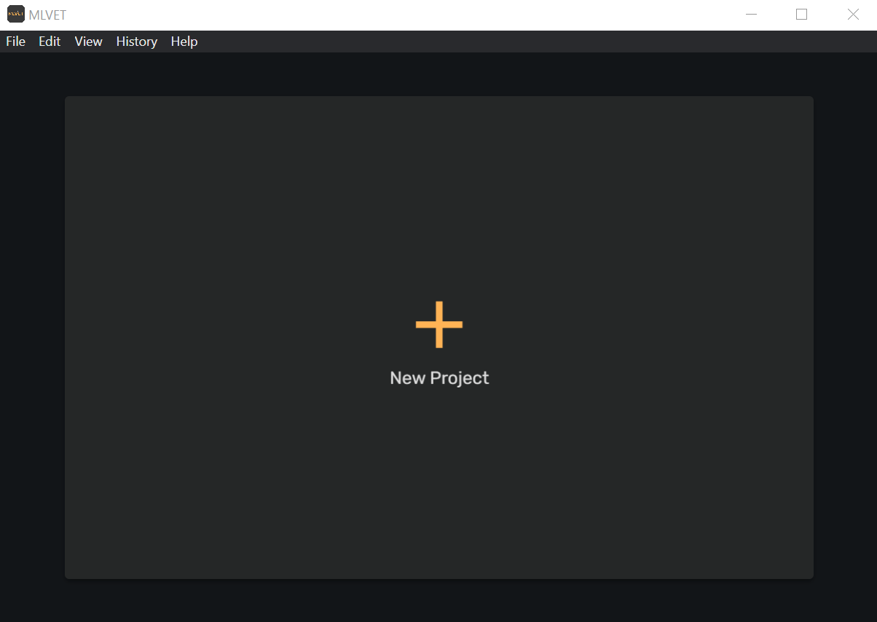Minimize the MLVET window
Image resolution: width=877 pixels, height=622 pixels.
pyautogui.click(x=751, y=15)
